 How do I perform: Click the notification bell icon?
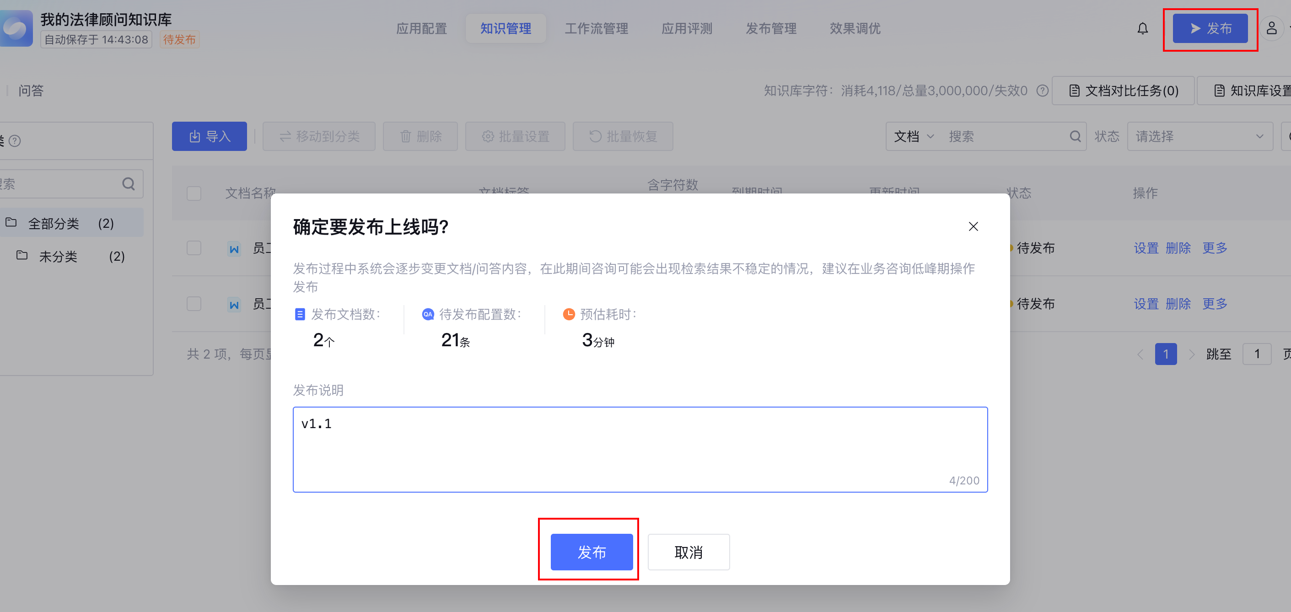[x=1142, y=28]
